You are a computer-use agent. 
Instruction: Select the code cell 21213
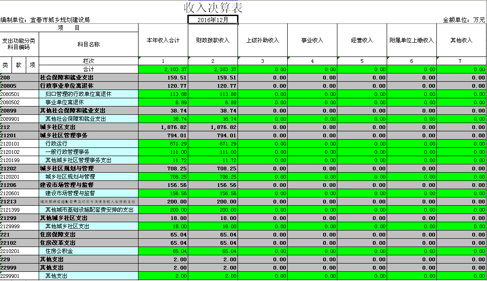19,202
